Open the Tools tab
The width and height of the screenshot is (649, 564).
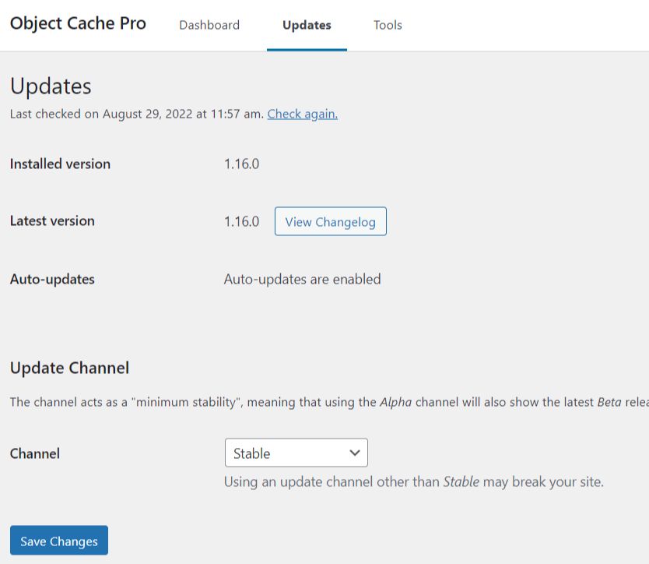388,25
